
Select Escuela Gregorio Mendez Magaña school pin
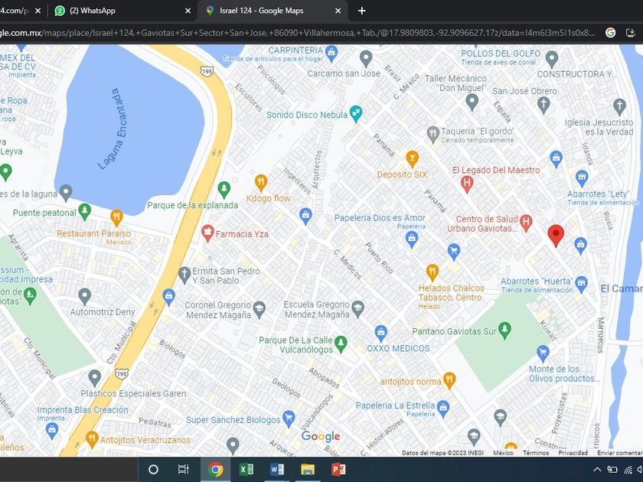pyautogui.click(x=358, y=309)
